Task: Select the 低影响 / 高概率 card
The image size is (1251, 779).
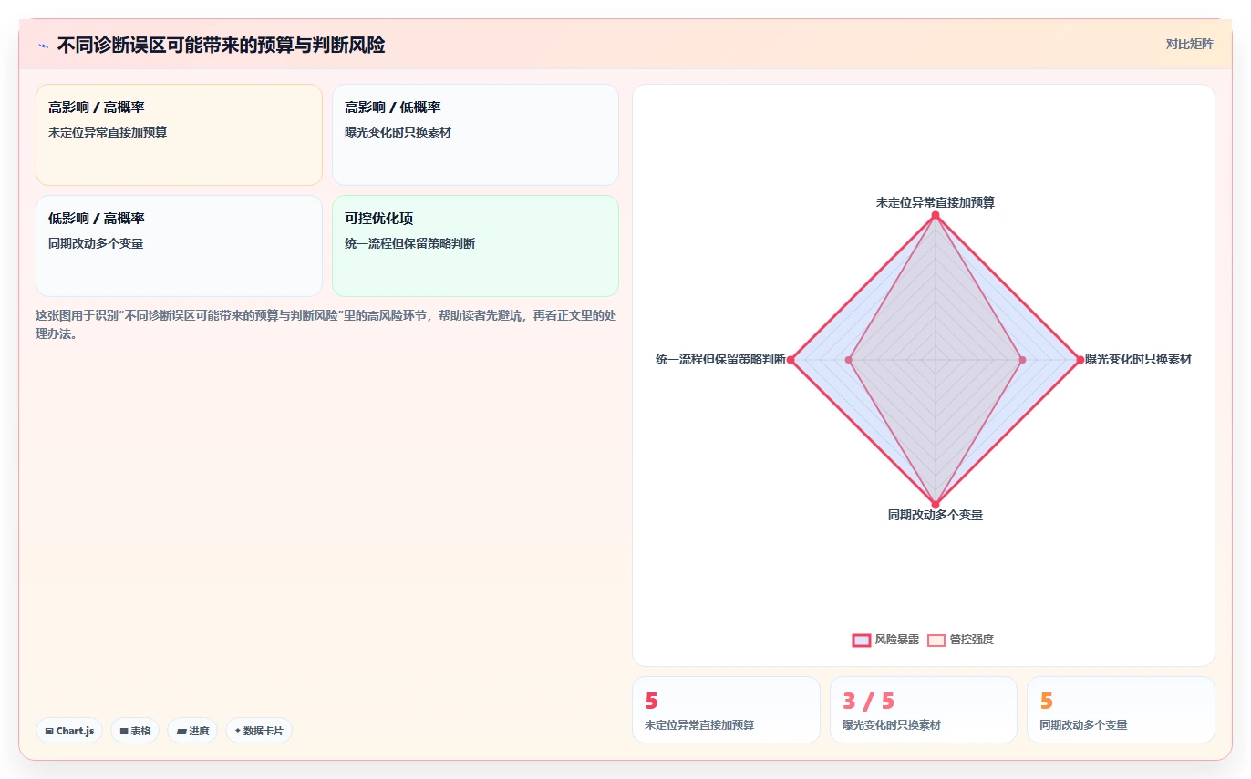Action: 179,246
